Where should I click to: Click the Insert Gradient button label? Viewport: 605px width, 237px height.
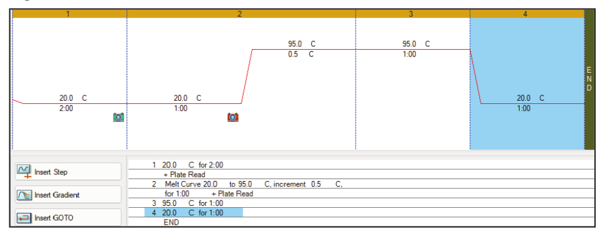click(57, 195)
